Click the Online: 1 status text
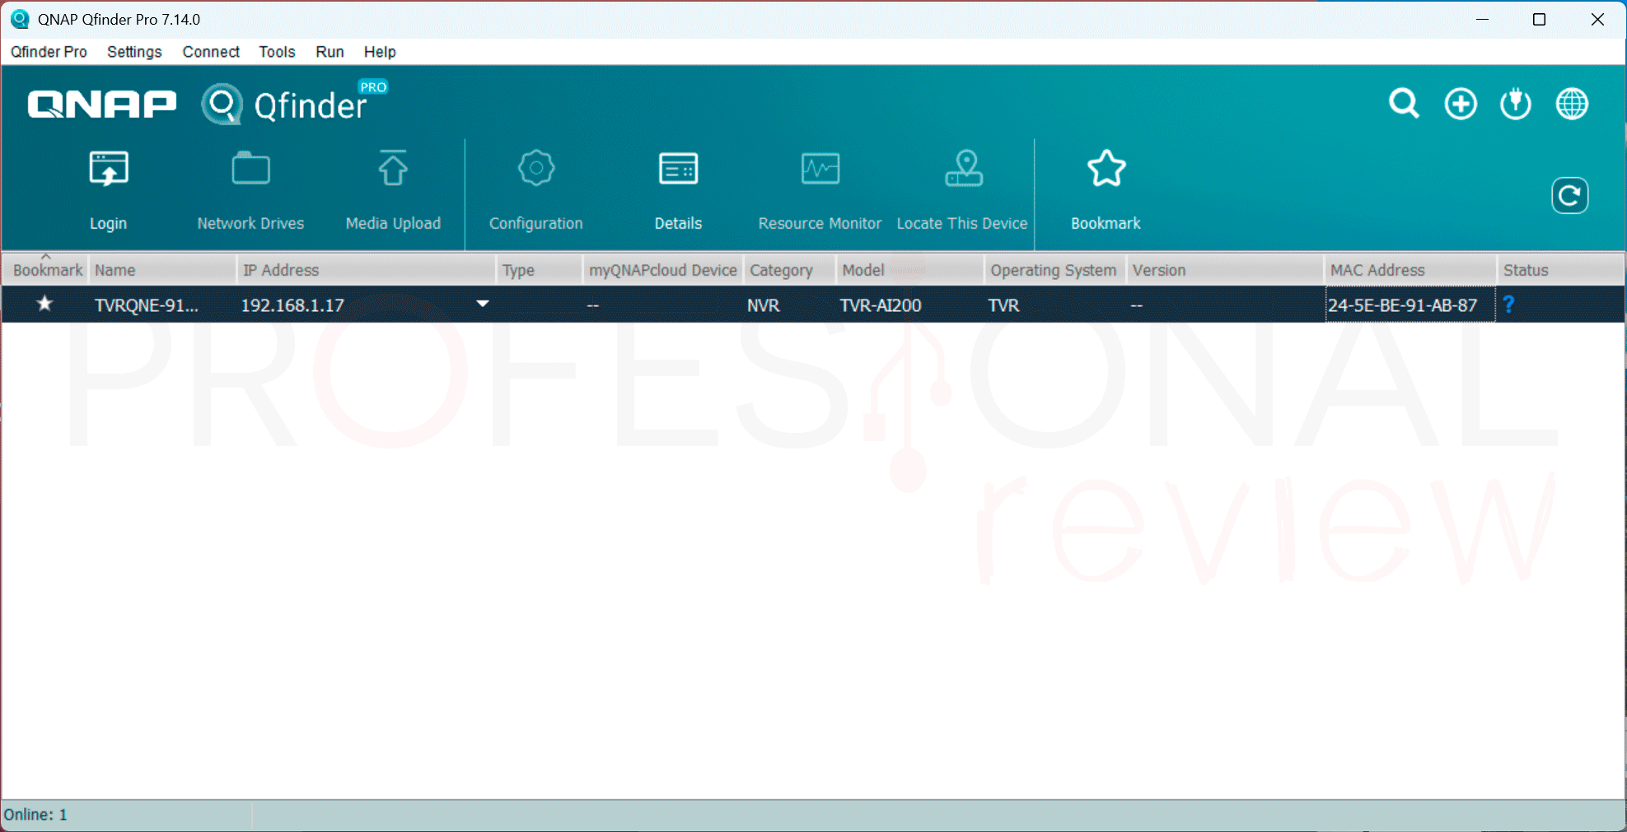 [35, 815]
